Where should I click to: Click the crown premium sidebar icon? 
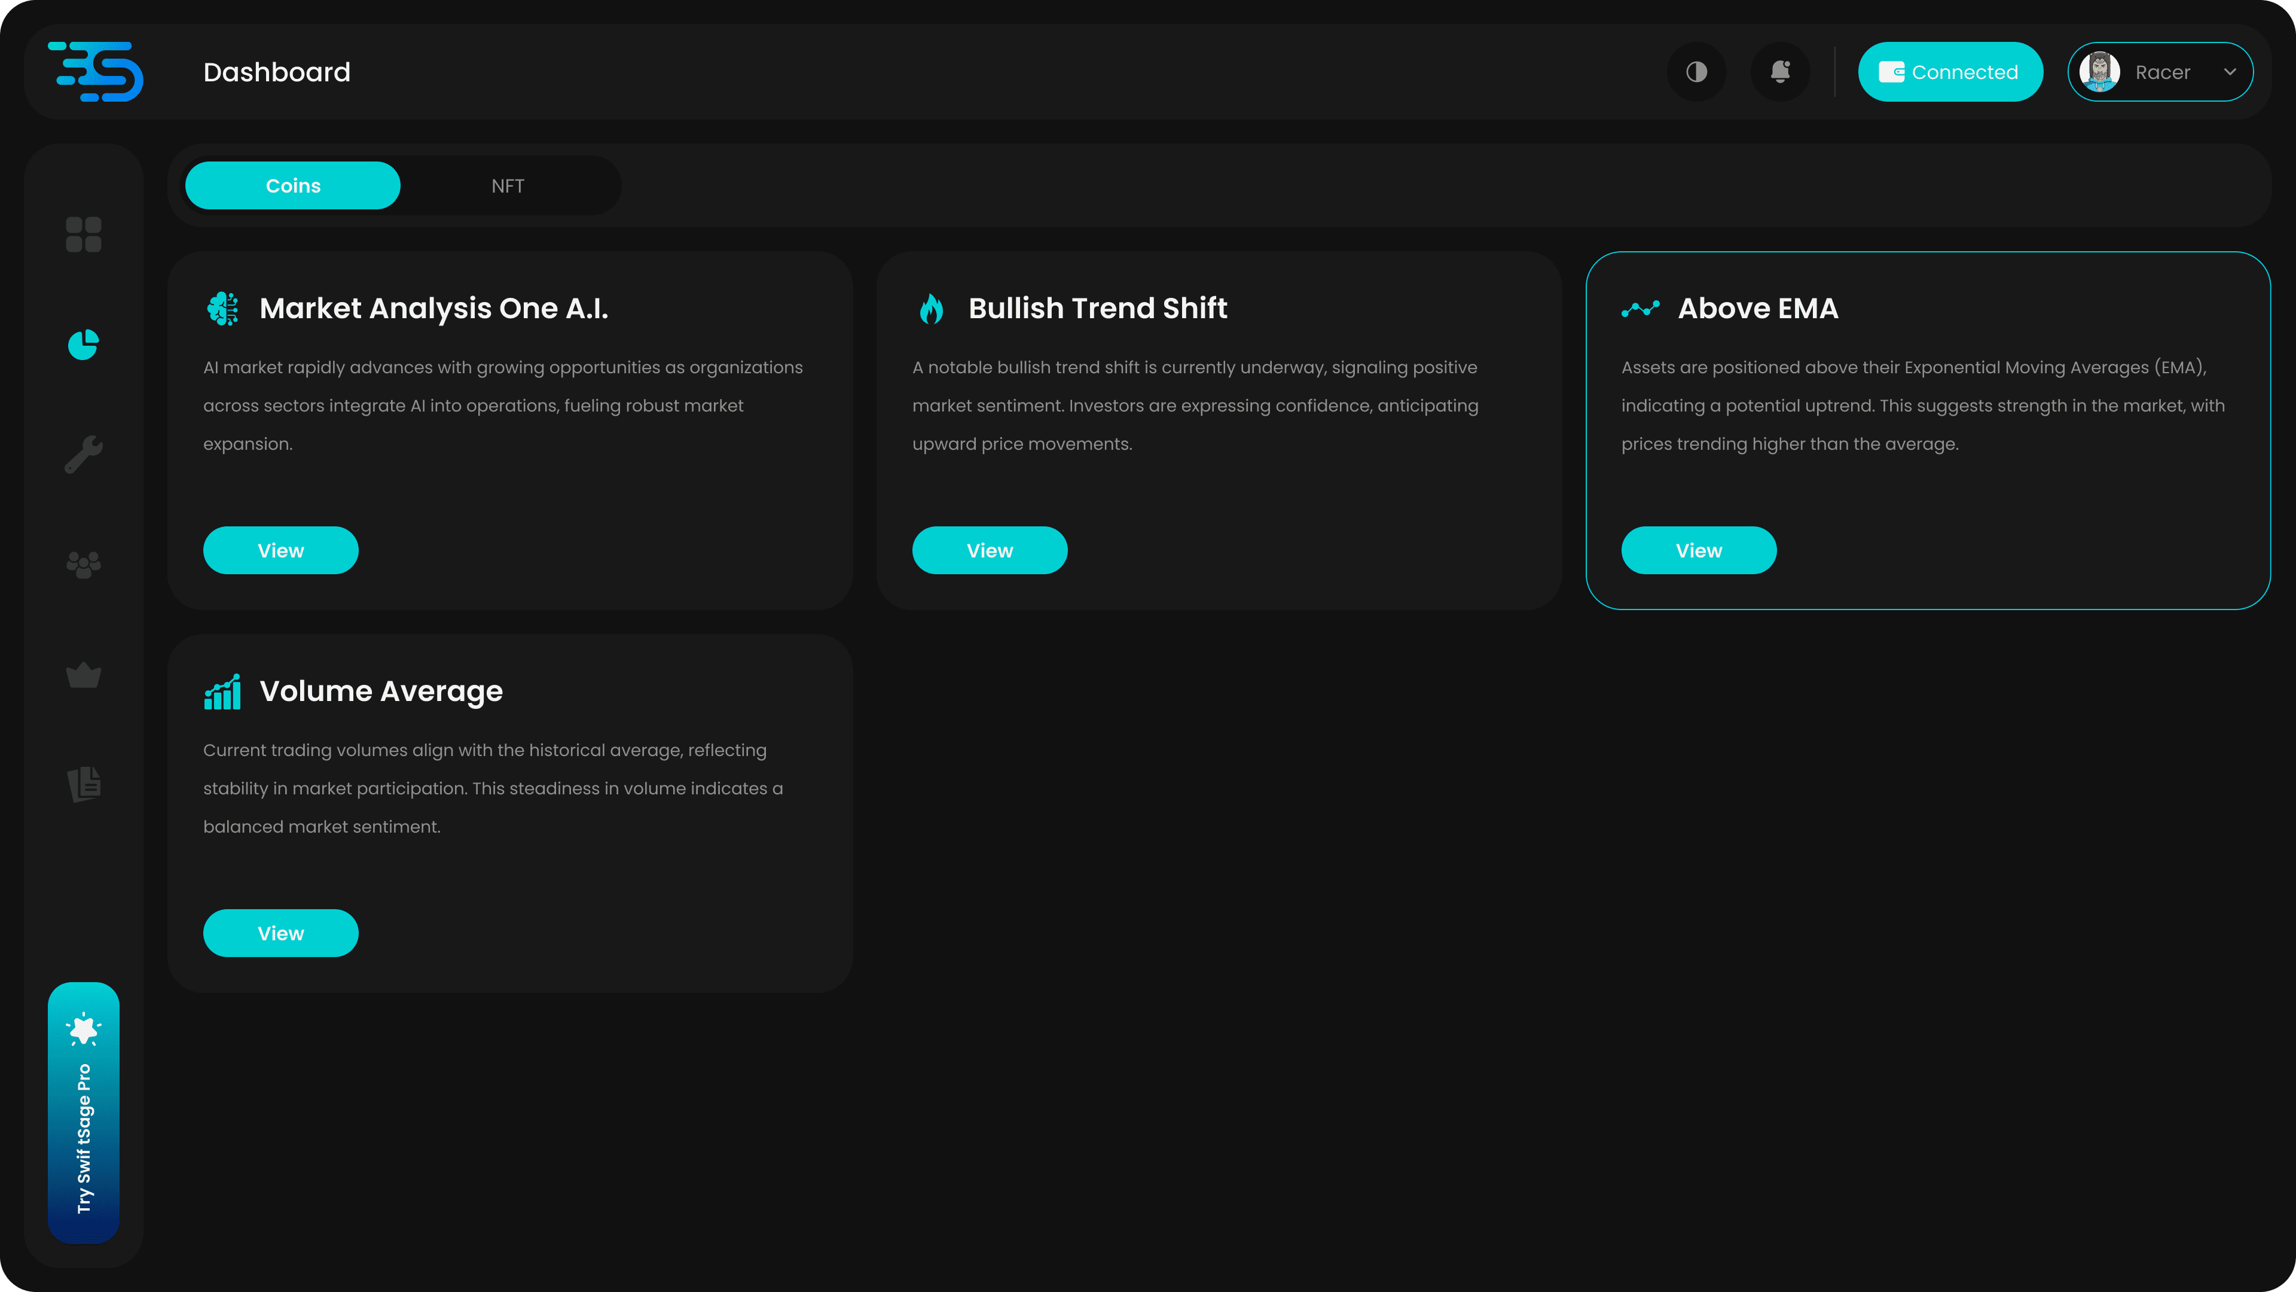[x=84, y=675]
